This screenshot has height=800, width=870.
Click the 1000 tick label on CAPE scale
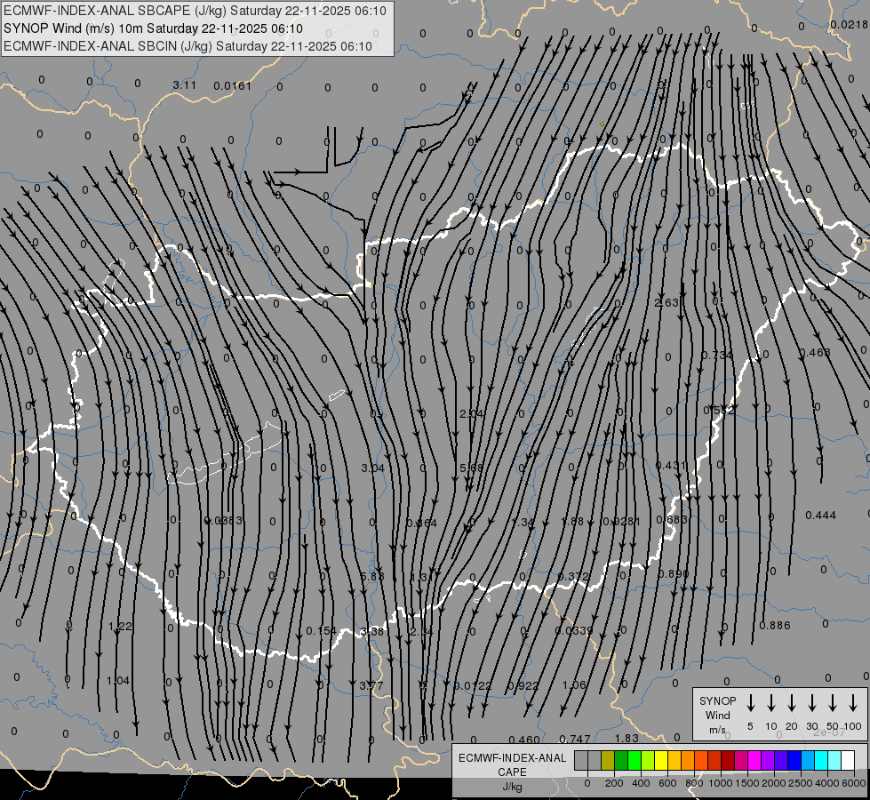(x=720, y=783)
